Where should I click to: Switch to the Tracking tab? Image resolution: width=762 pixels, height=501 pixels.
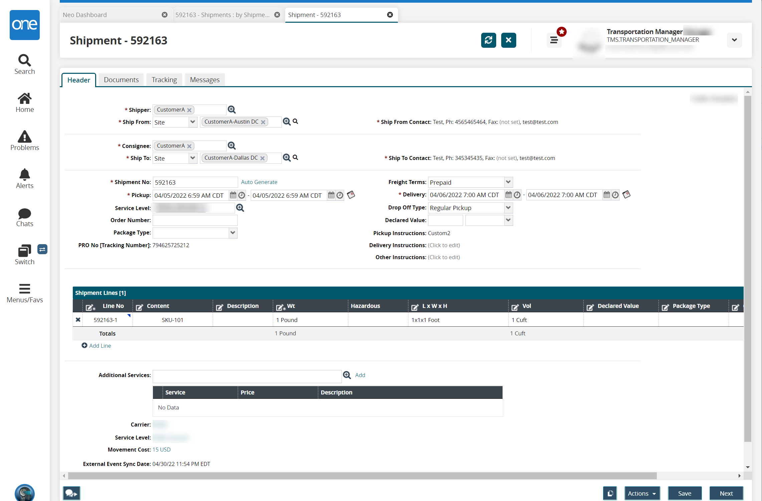tap(164, 79)
